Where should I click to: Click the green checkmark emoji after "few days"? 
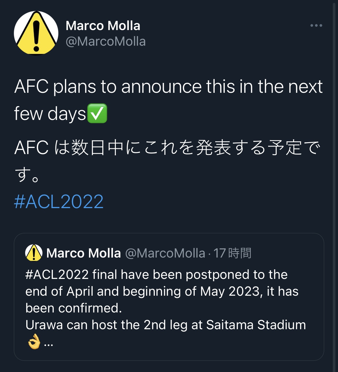click(97, 113)
